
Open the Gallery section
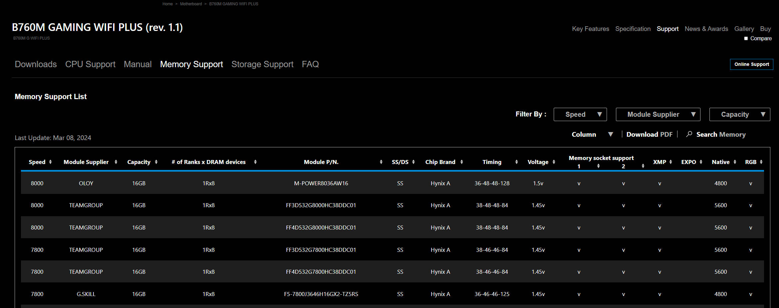(744, 29)
